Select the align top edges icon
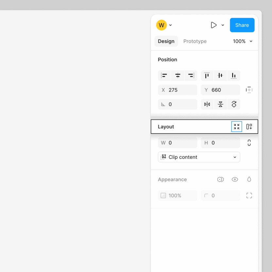The height and width of the screenshot is (272, 272). point(207,76)
